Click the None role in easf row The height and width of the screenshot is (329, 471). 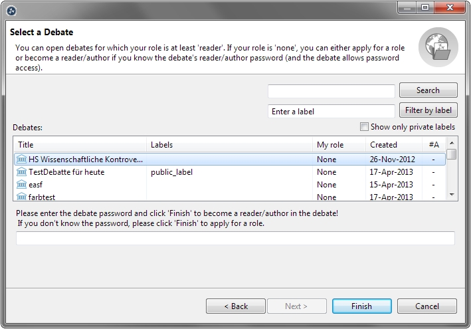(327, 185)
